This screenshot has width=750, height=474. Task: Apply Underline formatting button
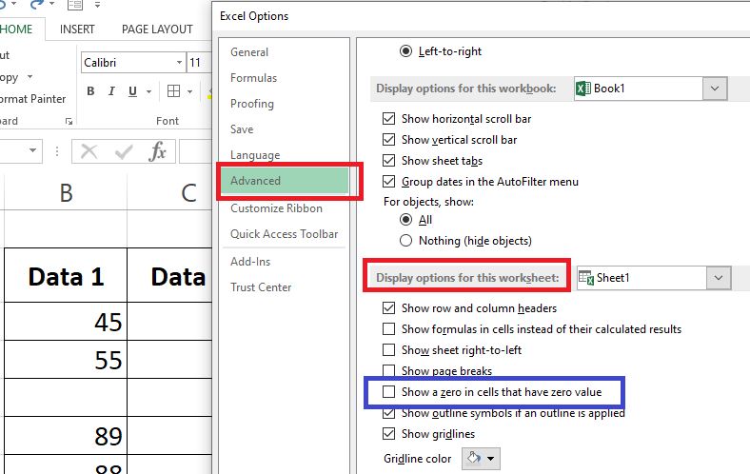pyautogui.click(x=132, y=90)
